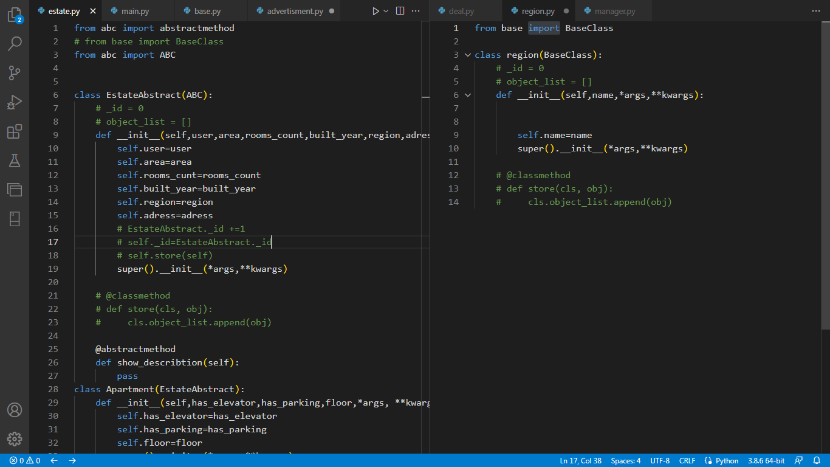
Task: Click 'self.rooms_cunt=rooms_count' line
Action: click(x=189, y=175)
